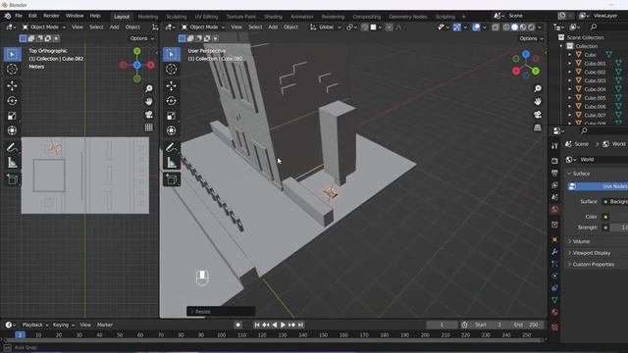Select the Move tool in perspective viewport
Image resolution: width=628 pixels, height=353 pixels.
[172, 85]
